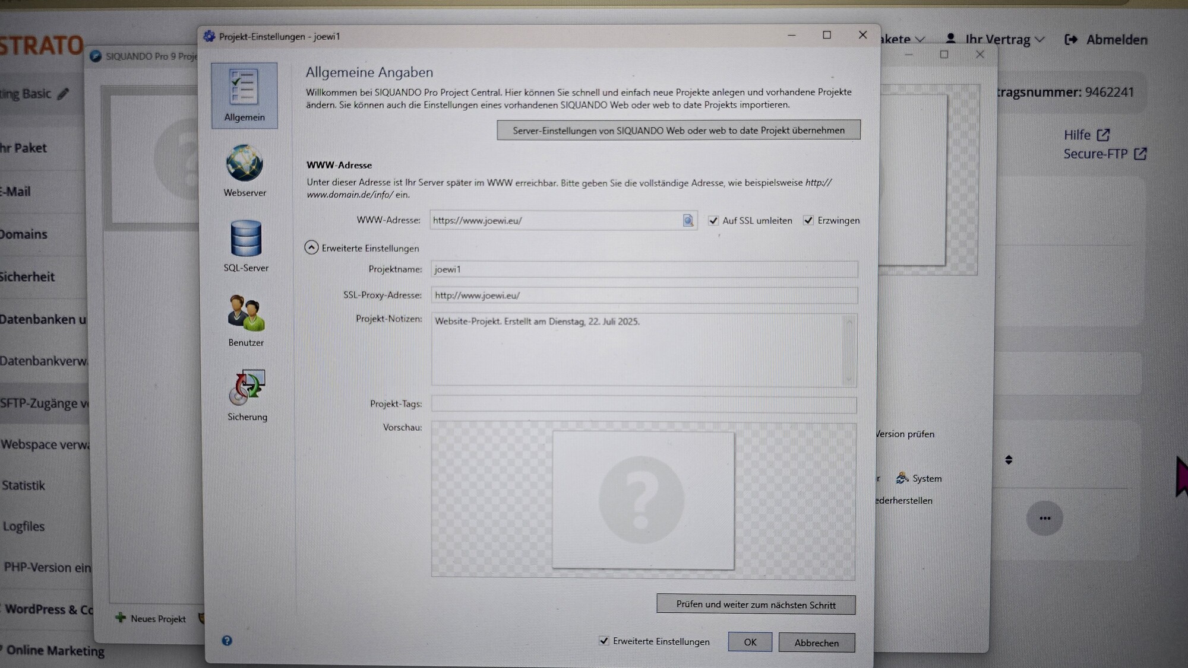Open Datenbankverwaltung in STRATO sidebar
Screen dimensions: 1188x668
pos(44,361)
